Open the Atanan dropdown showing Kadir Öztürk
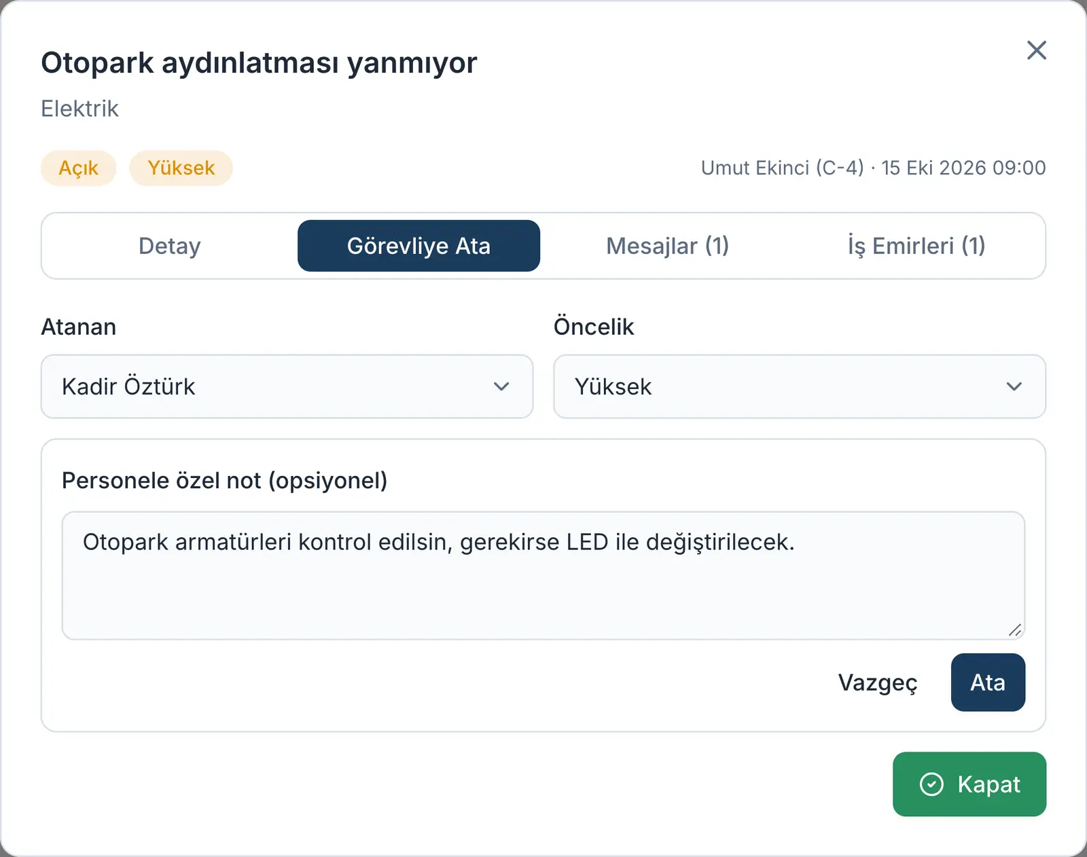 287,386
